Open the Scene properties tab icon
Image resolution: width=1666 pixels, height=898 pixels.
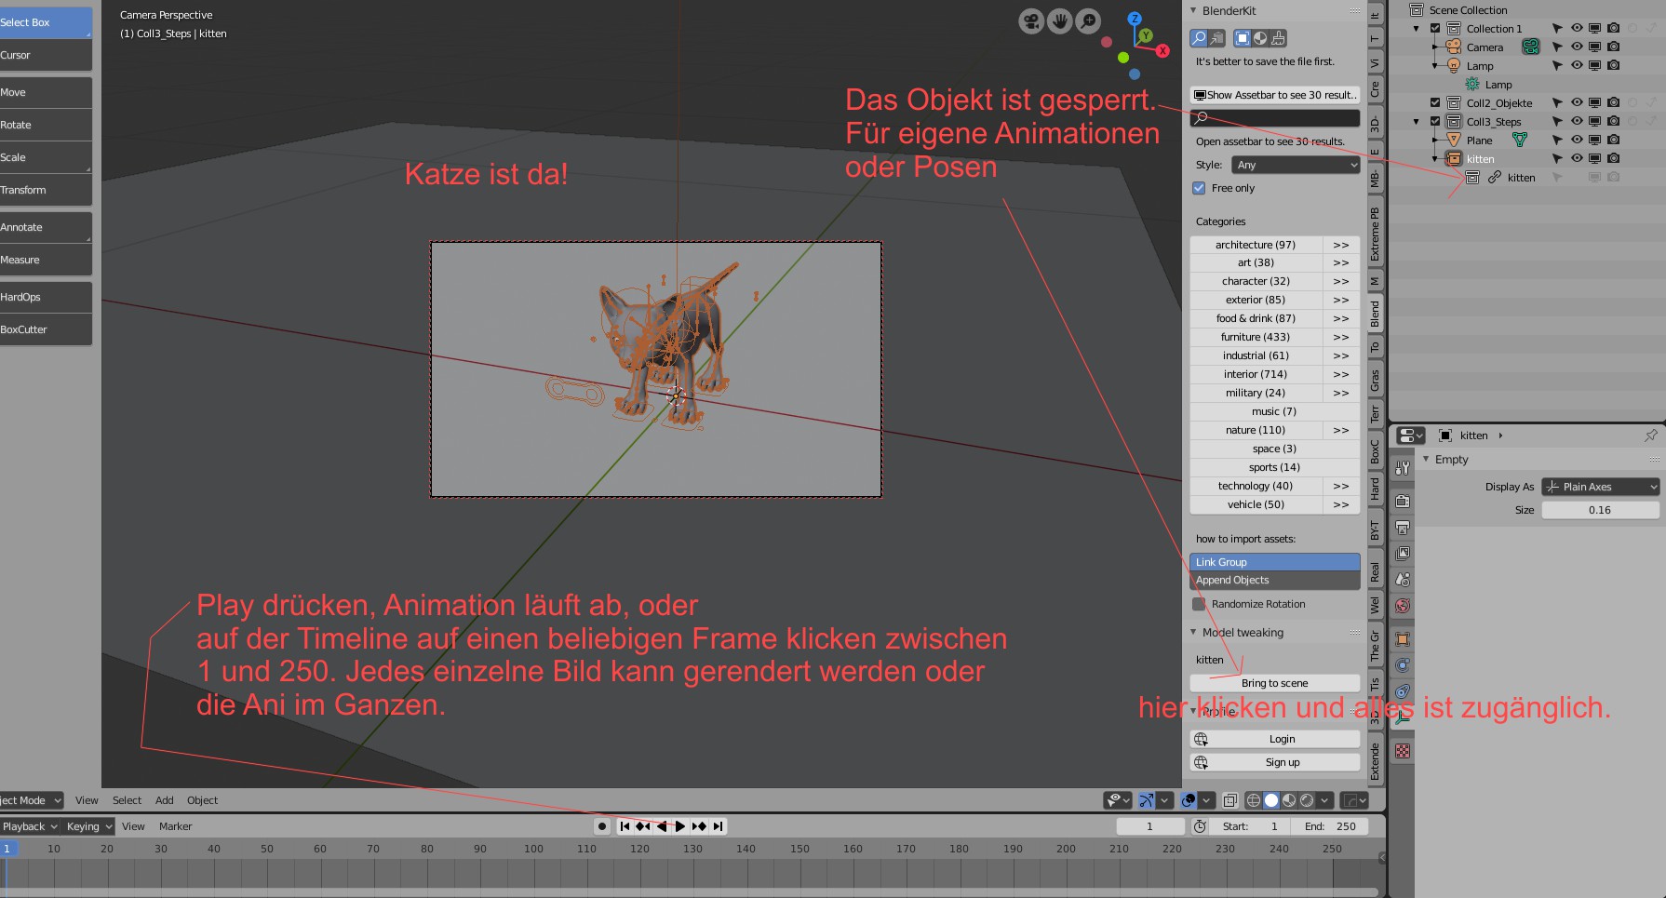1403,580
